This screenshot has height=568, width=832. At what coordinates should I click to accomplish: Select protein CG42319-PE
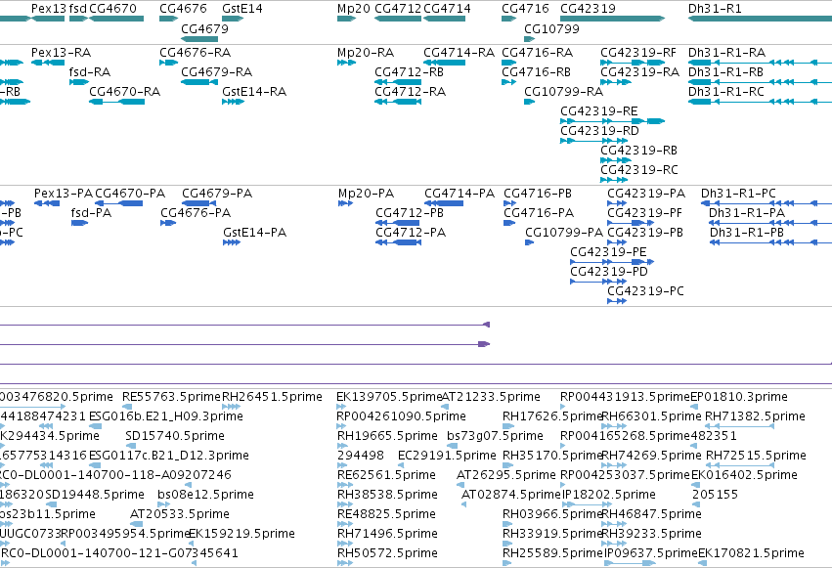[x=612, y=263]
